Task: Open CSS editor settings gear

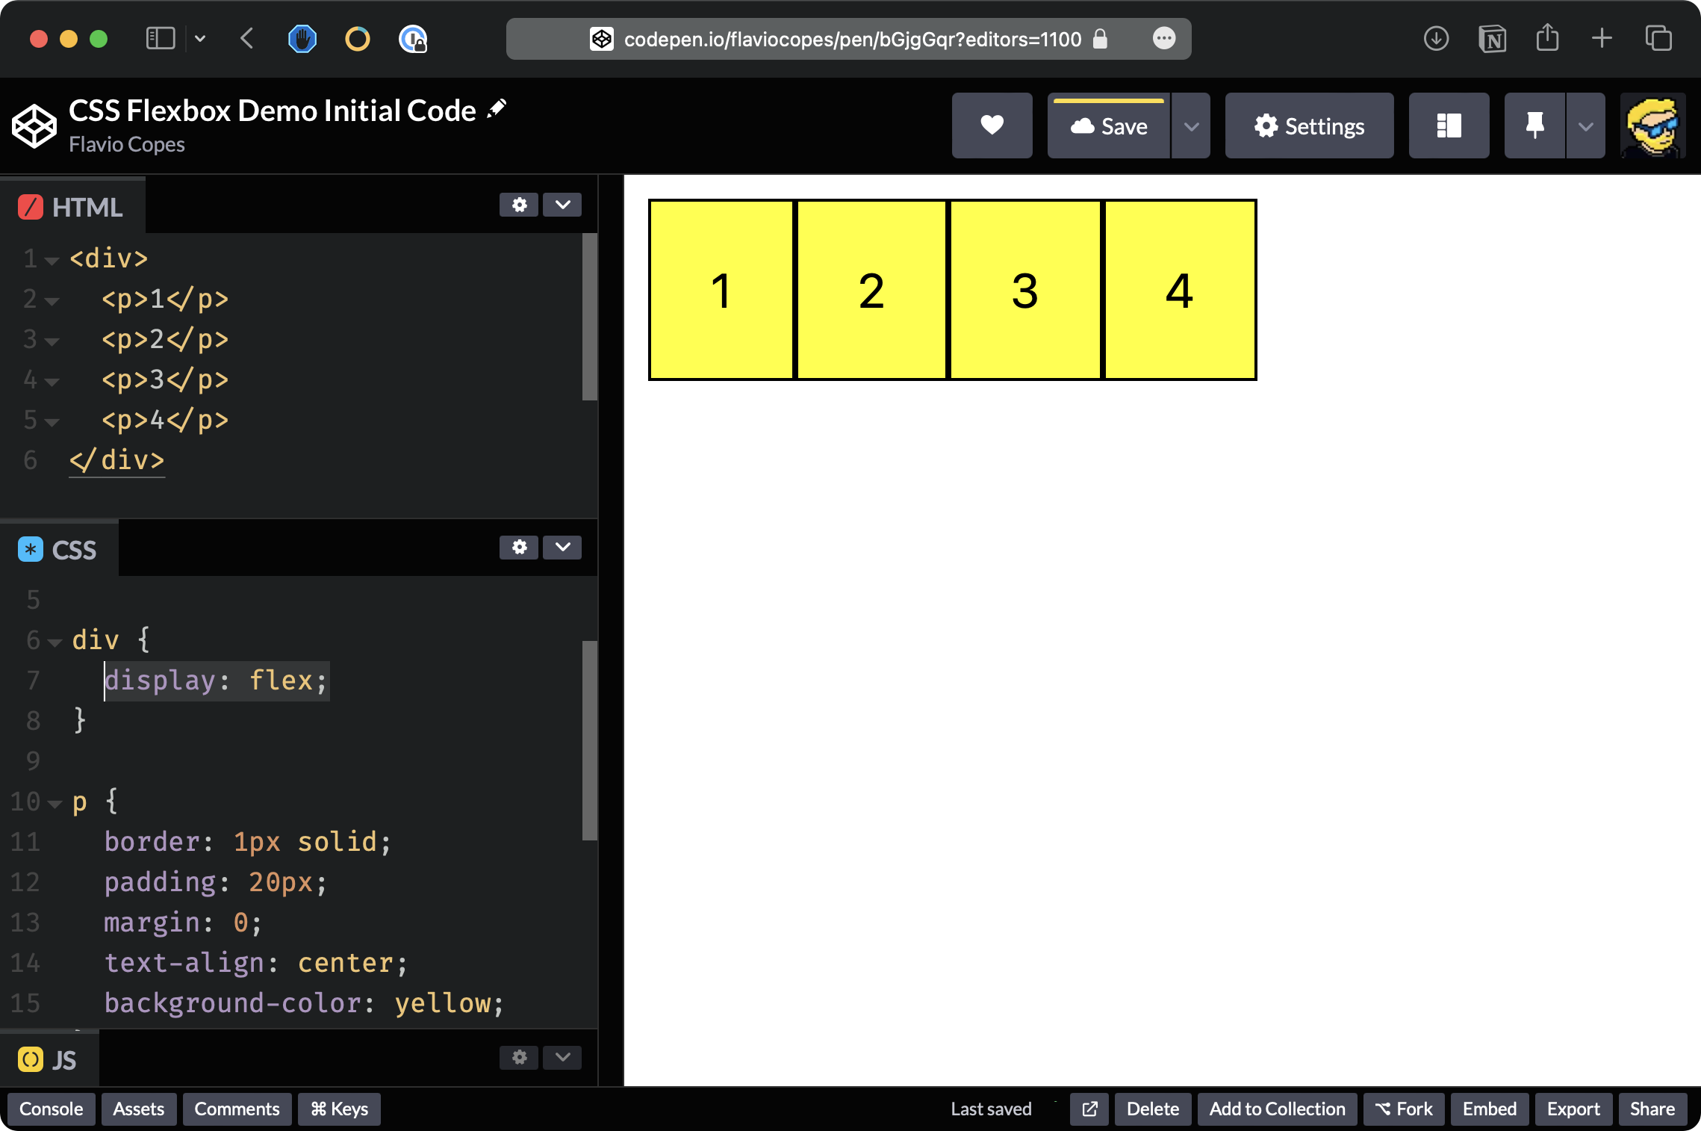Action: coord(519,548)
